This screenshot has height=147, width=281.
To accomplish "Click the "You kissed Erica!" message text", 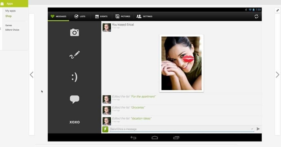I will [123, 25].
